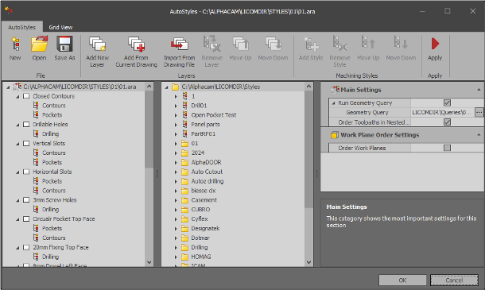Click Layers group Move Up icon
This screenshot has height=290, width=485.
pyautogui.click(x=240, y=44)
